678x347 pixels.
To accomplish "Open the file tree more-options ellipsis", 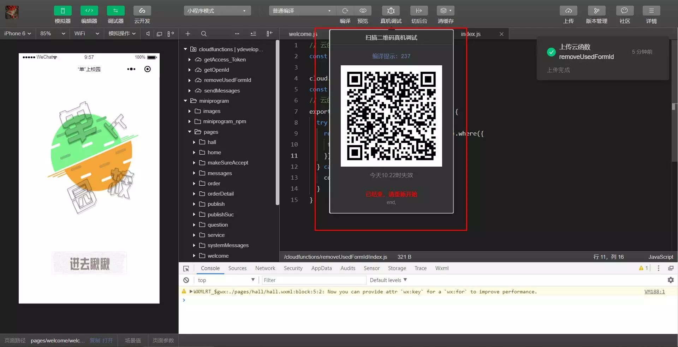I will coord(237,34).
